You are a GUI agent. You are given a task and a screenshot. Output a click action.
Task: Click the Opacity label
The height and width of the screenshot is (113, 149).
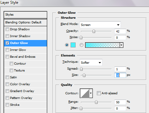pos(72,31)
